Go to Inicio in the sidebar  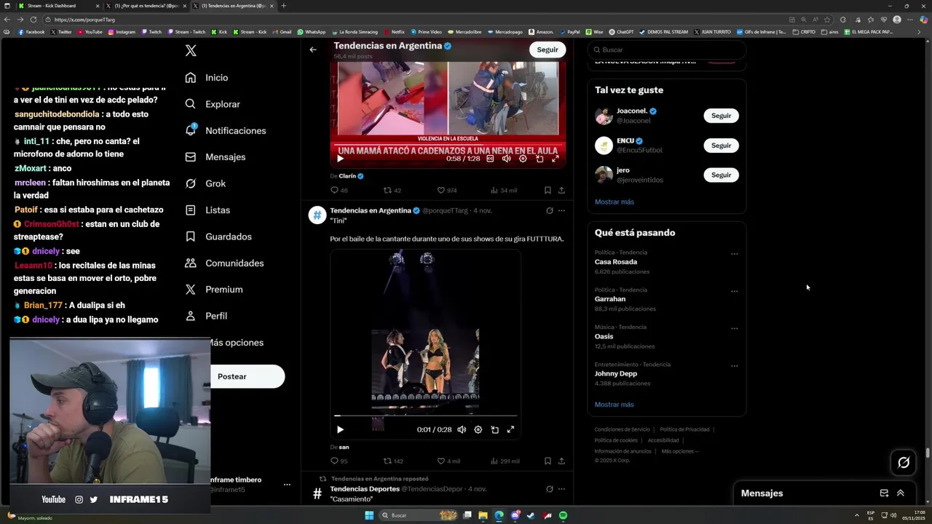207,78
